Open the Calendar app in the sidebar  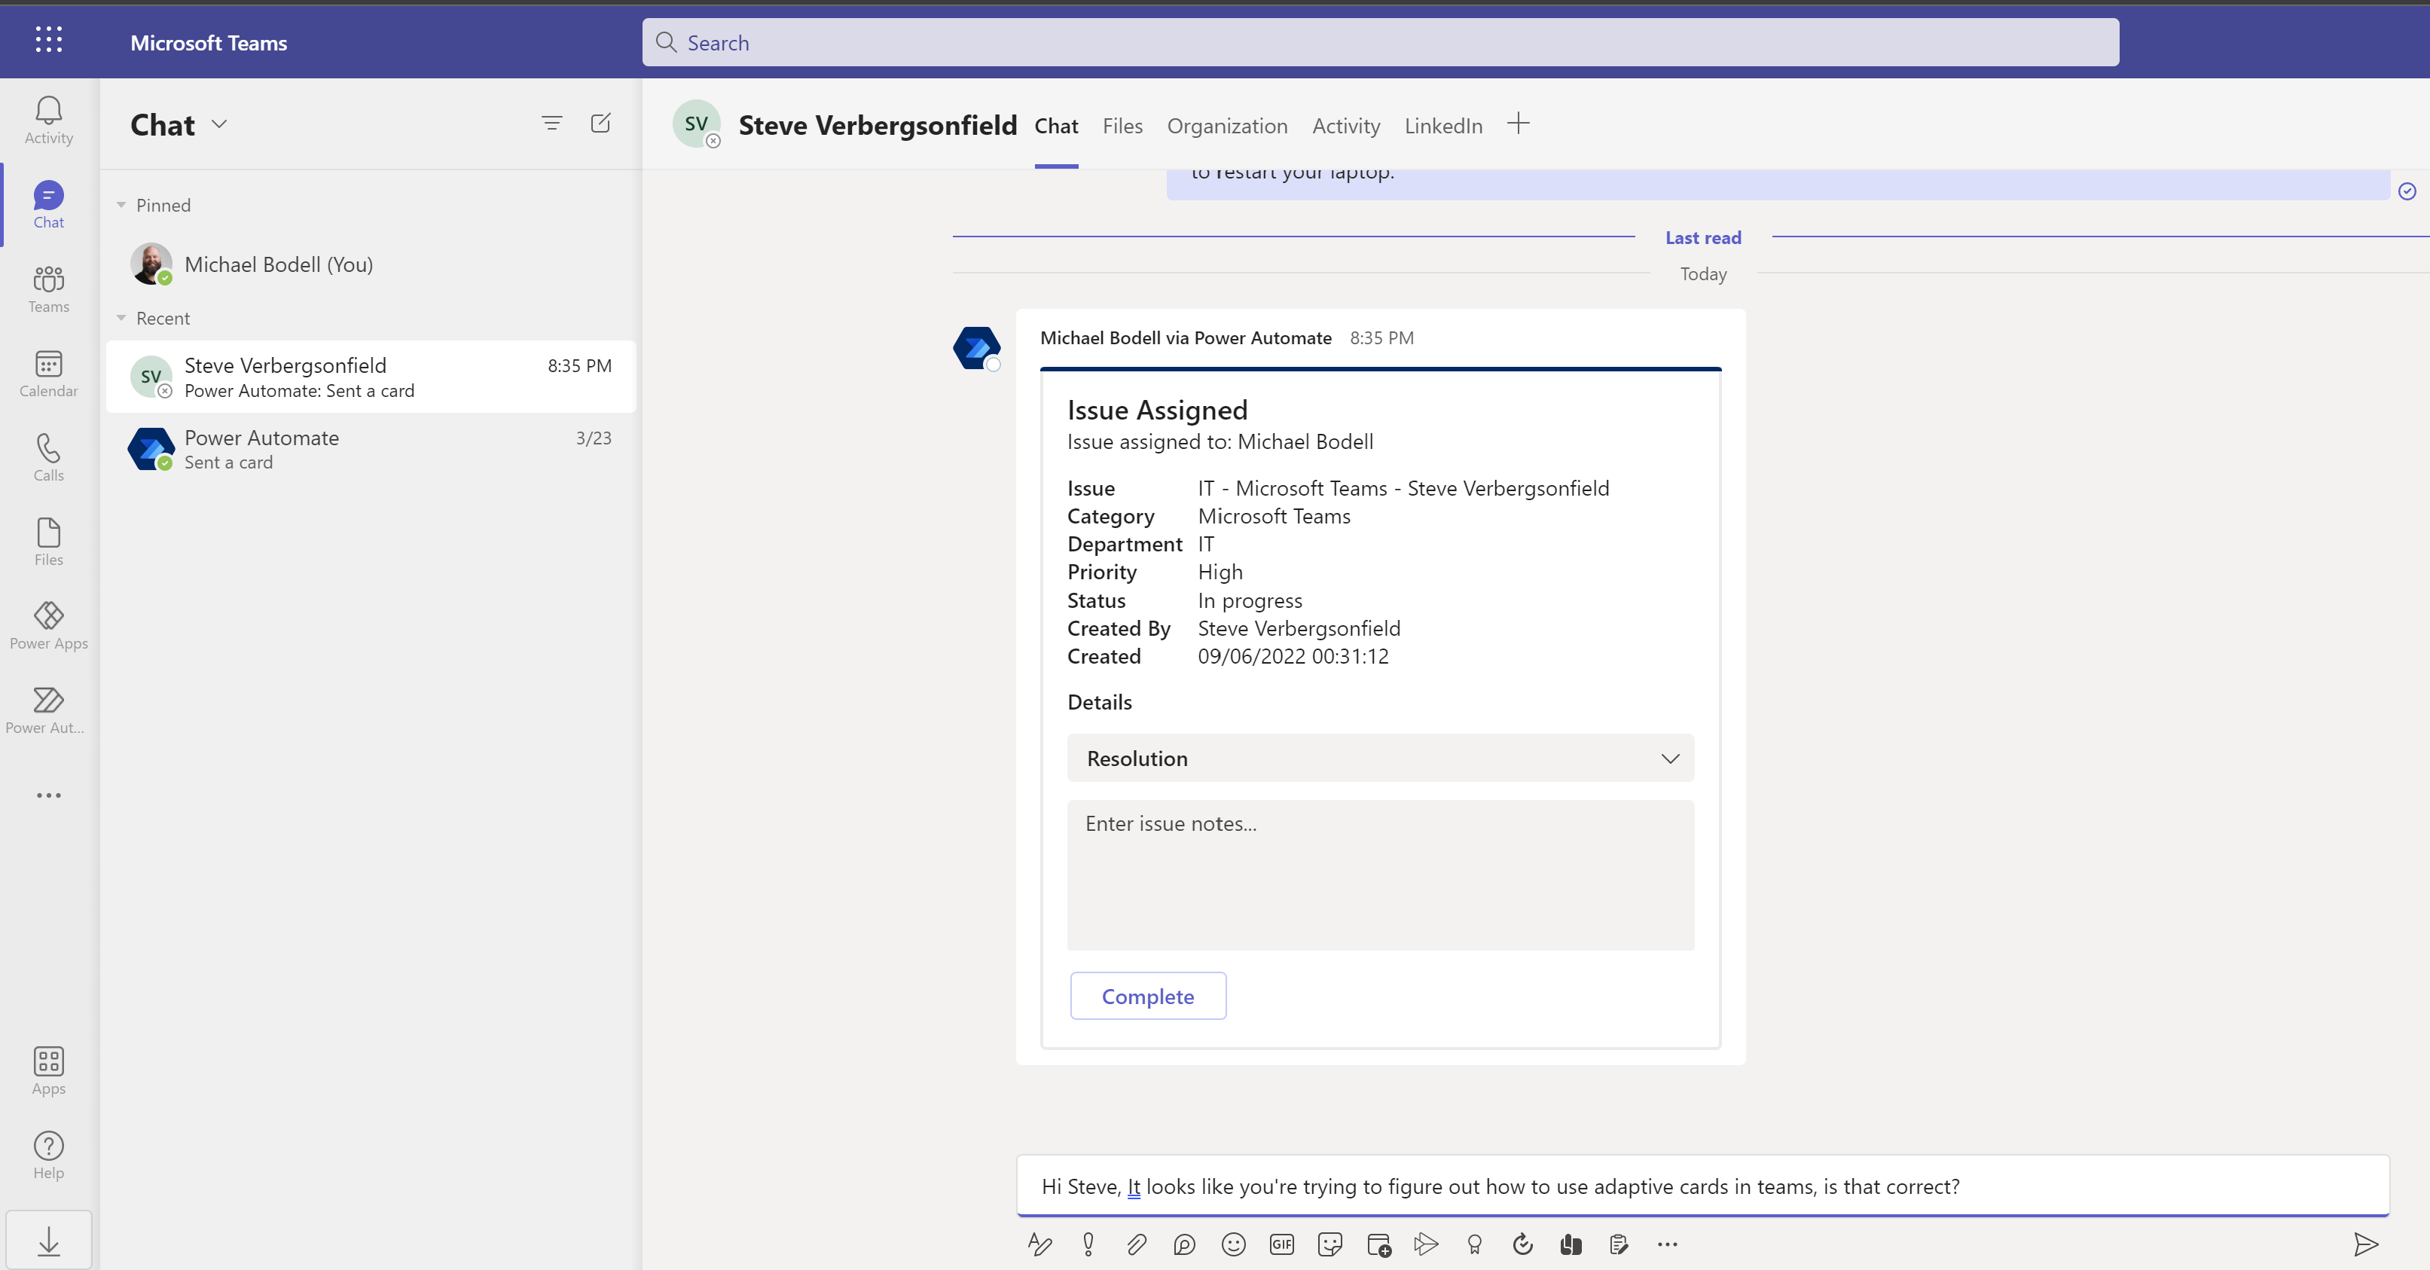coord(48,374)
